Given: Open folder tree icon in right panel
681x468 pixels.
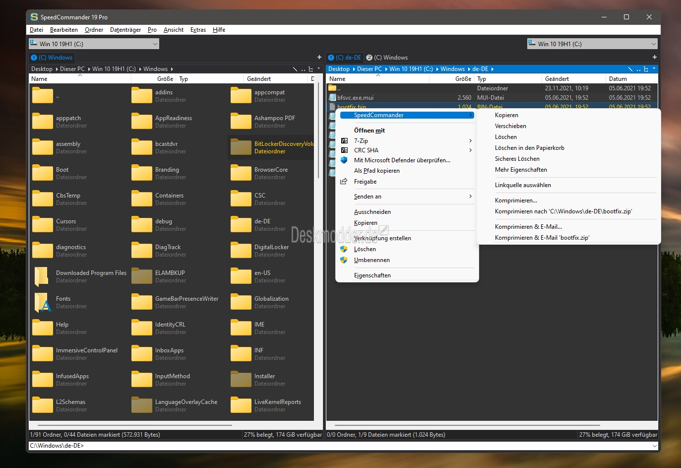Looking at the screenshot, I should (x=646, y=69).
